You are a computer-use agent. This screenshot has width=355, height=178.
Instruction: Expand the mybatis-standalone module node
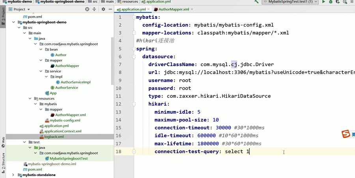click(x=13, y=175)
